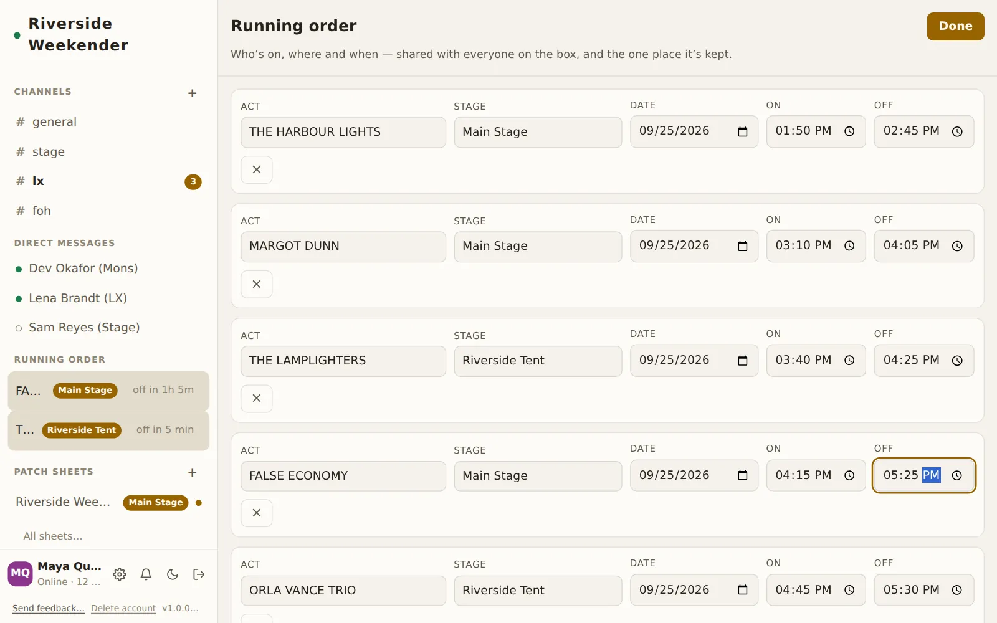Click the Done button
997x623 pixels.
pos(955,26)
